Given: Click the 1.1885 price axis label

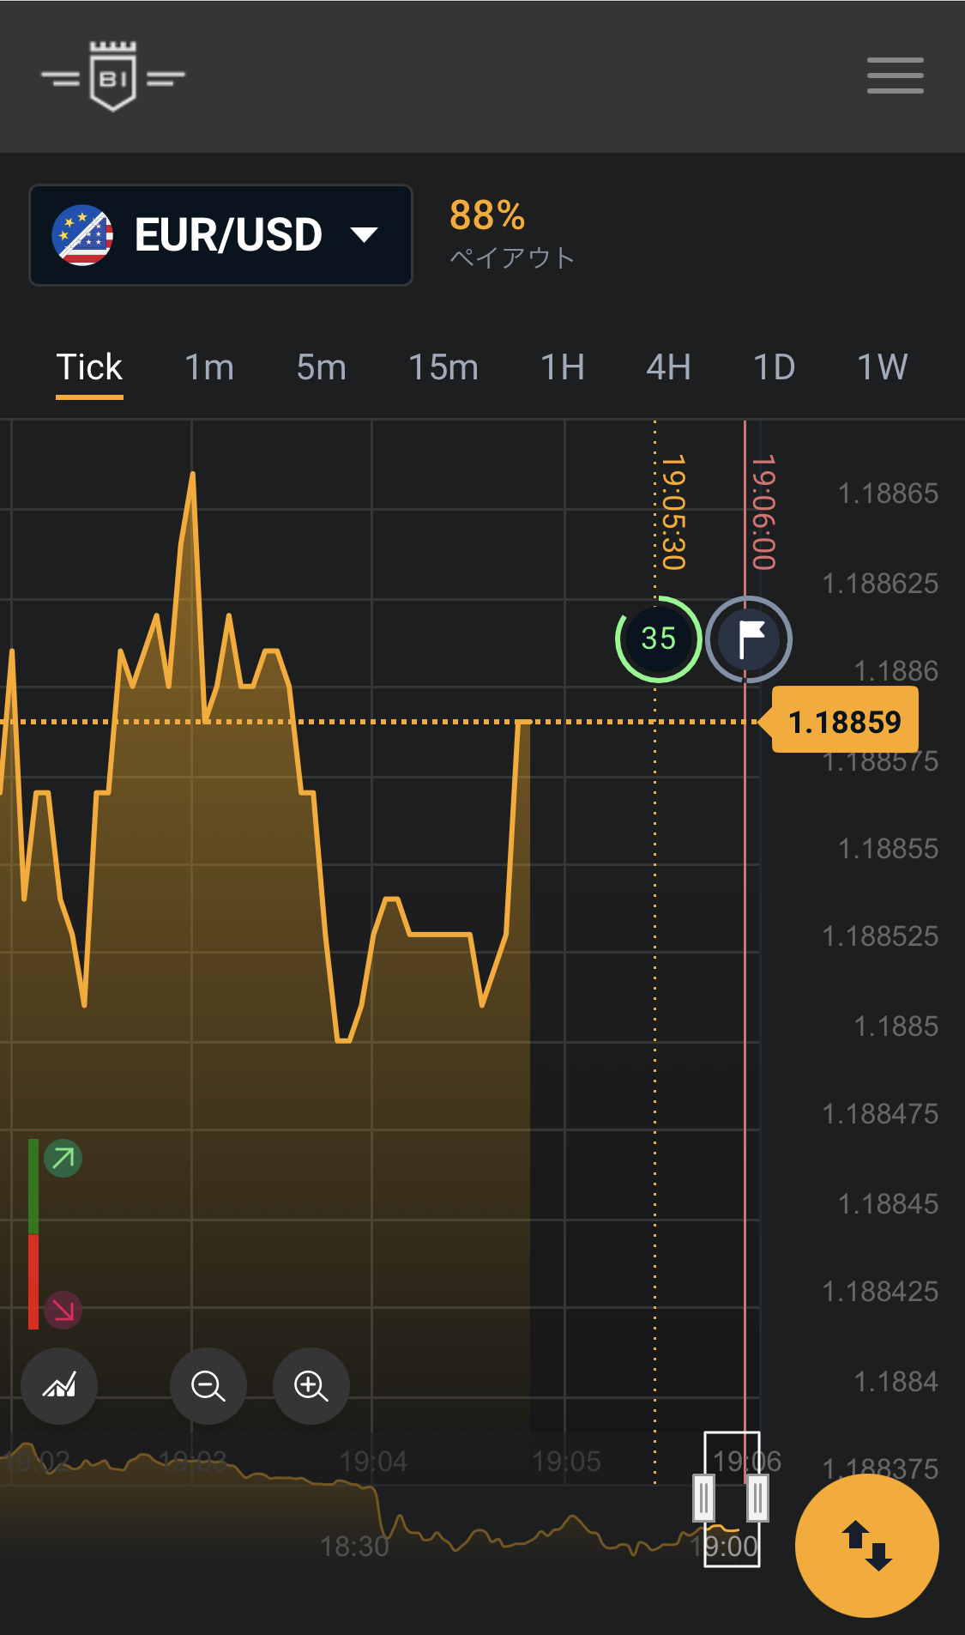Looking at the screenshot, I should pos(896,1026).
